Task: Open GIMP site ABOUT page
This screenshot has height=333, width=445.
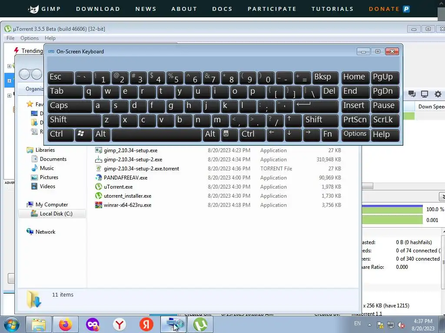Action: [184, 9]
